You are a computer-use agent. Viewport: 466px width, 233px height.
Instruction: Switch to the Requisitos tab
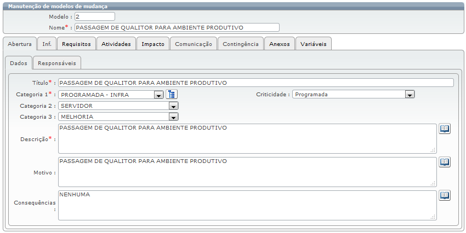(76, 44)
